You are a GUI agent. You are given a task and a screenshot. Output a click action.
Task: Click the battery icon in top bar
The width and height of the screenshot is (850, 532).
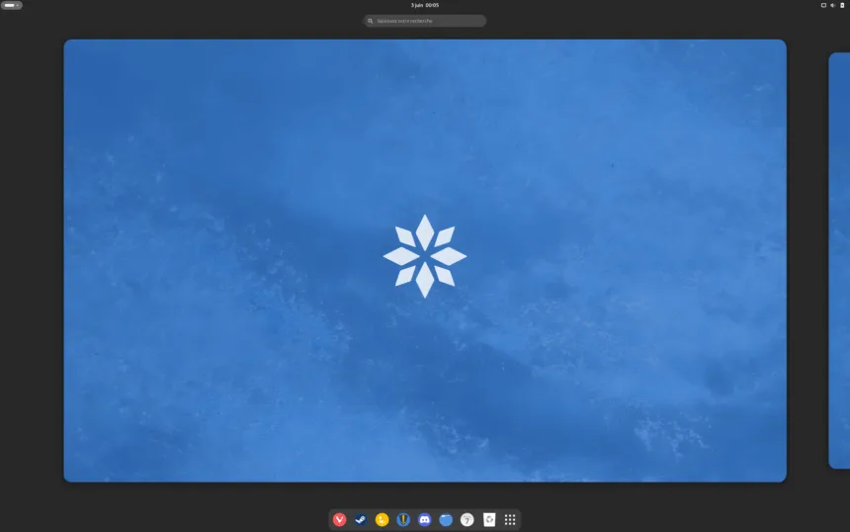tap(842, 5)
